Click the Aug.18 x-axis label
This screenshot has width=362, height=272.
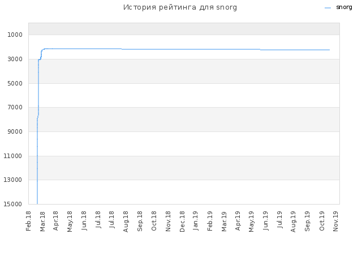point(126,222)
